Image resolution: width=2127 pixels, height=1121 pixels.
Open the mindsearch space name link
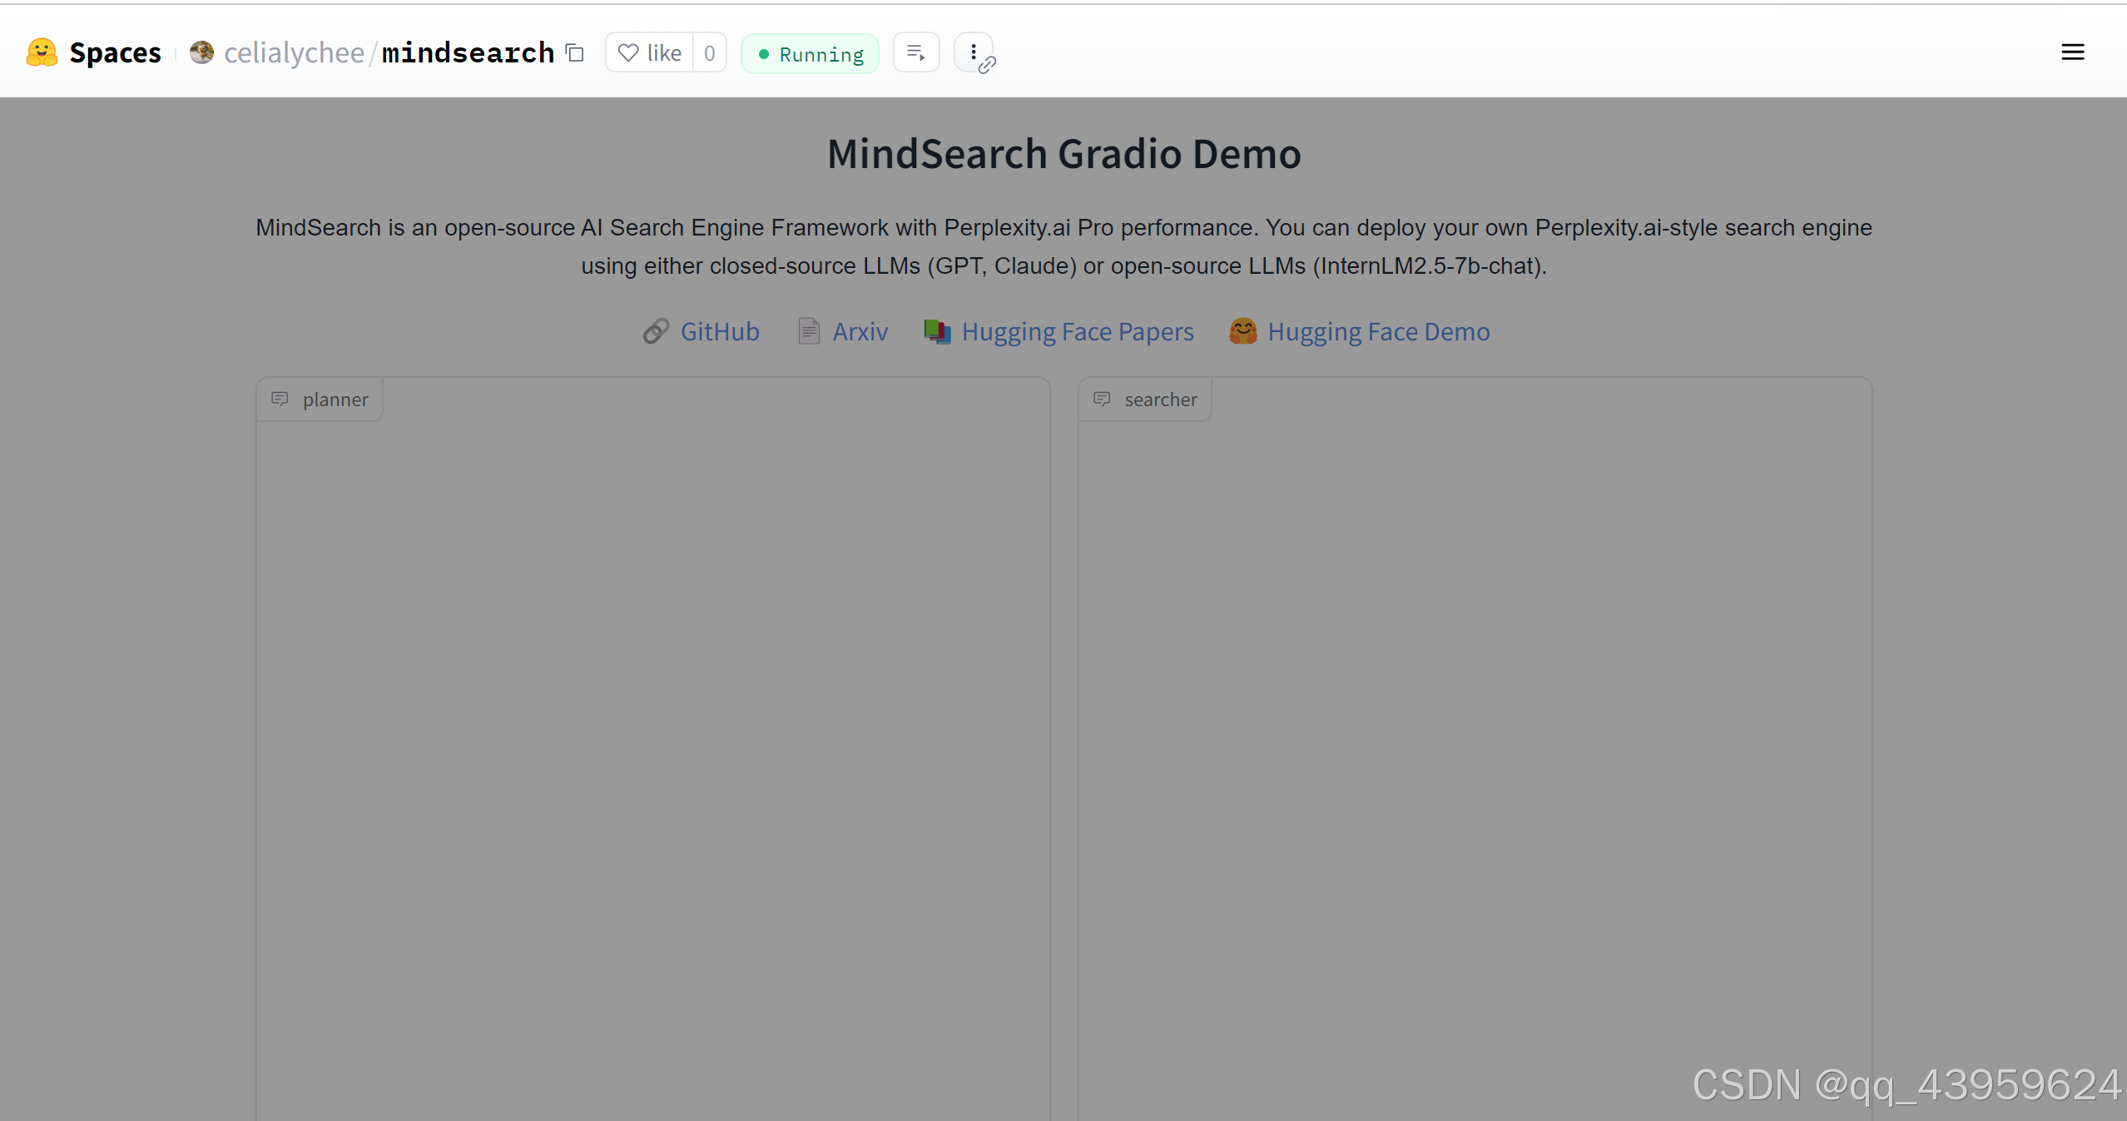[468, 52]
